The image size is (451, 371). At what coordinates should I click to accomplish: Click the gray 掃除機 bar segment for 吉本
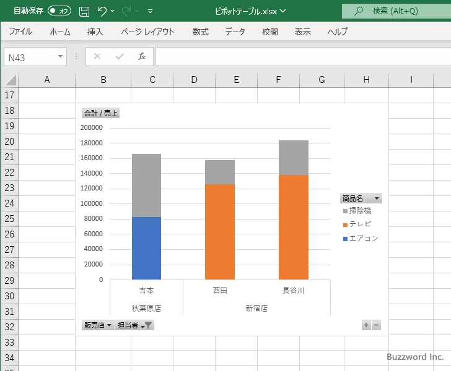click(146, 185)
